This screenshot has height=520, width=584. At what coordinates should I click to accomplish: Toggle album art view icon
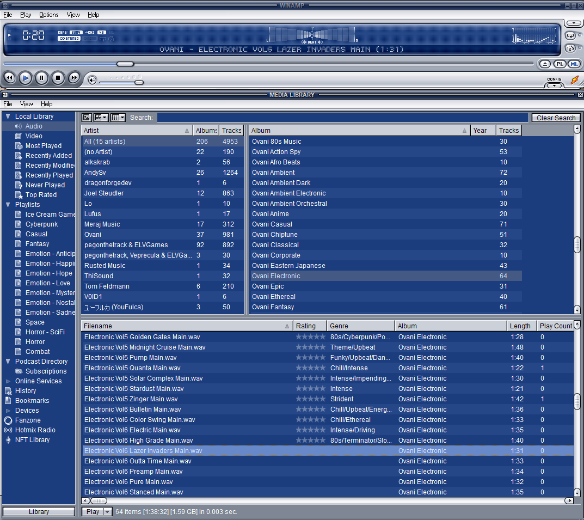click(x=87, y=118)
